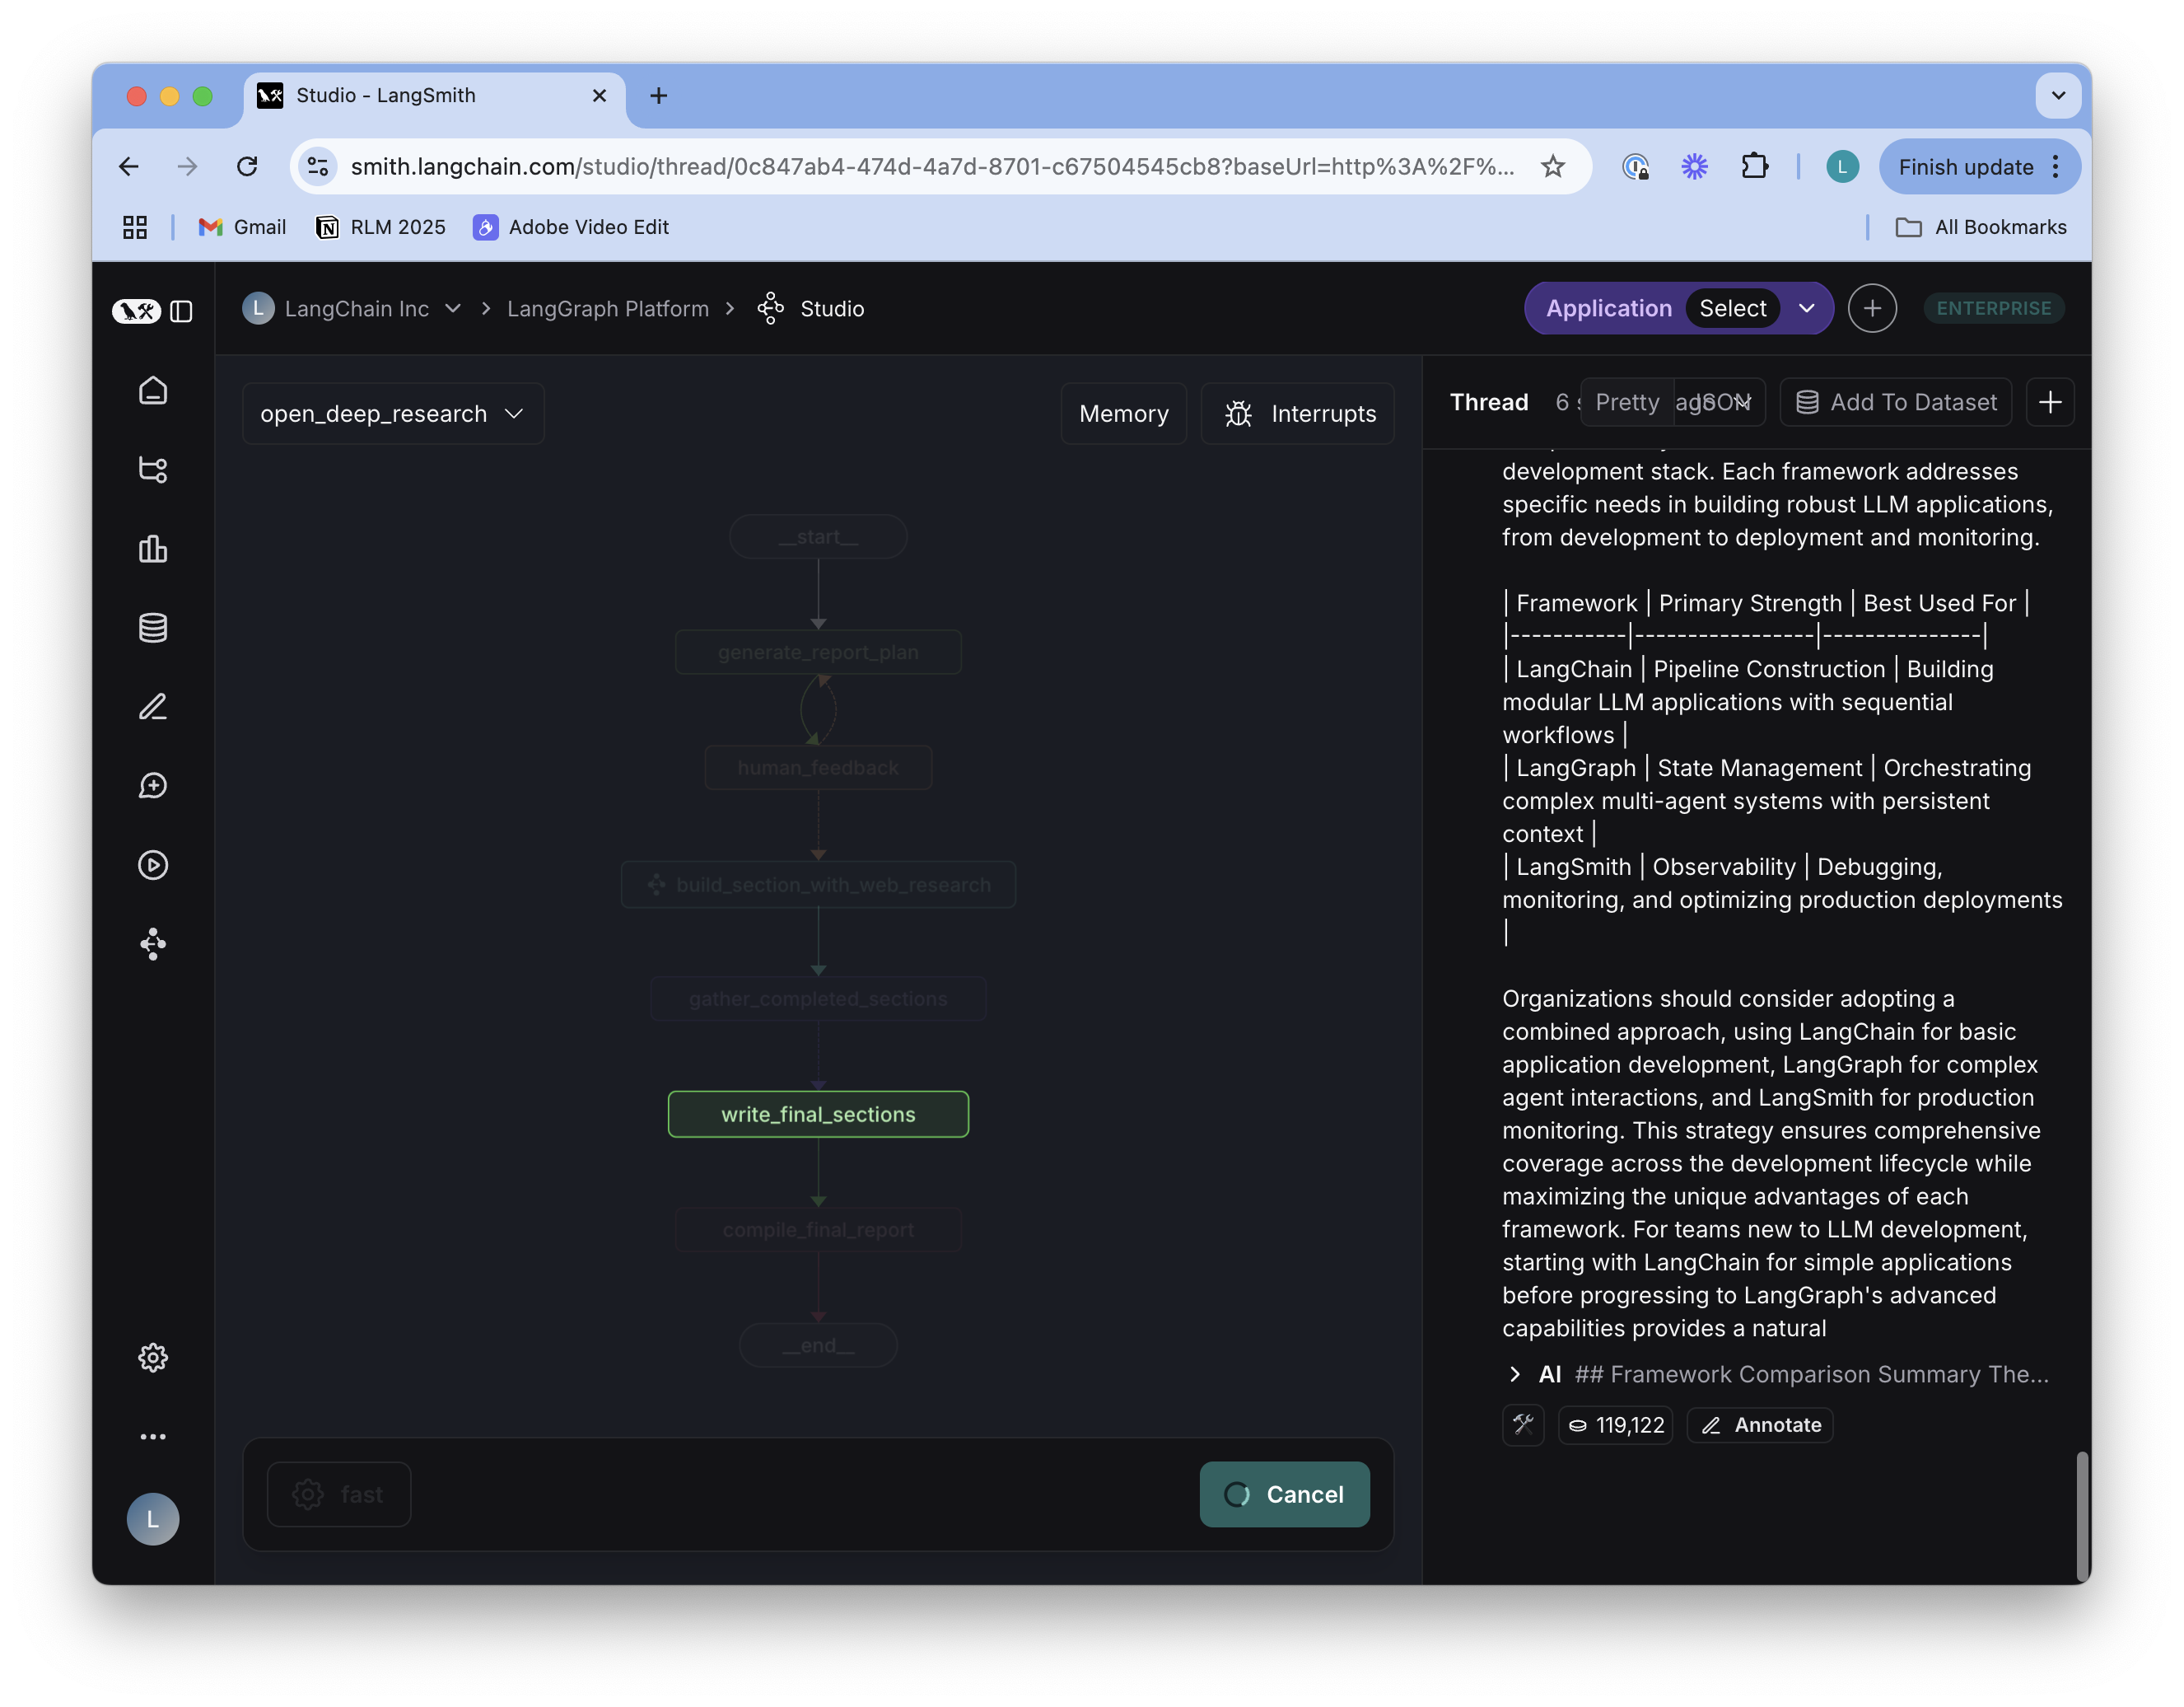
Task: Open the Home page from the sidebar
Action: tap(153, 391)
